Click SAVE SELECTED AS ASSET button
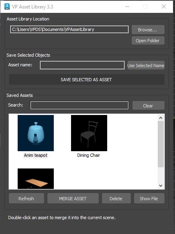This screenshot has width=175, height=234. 87,79
